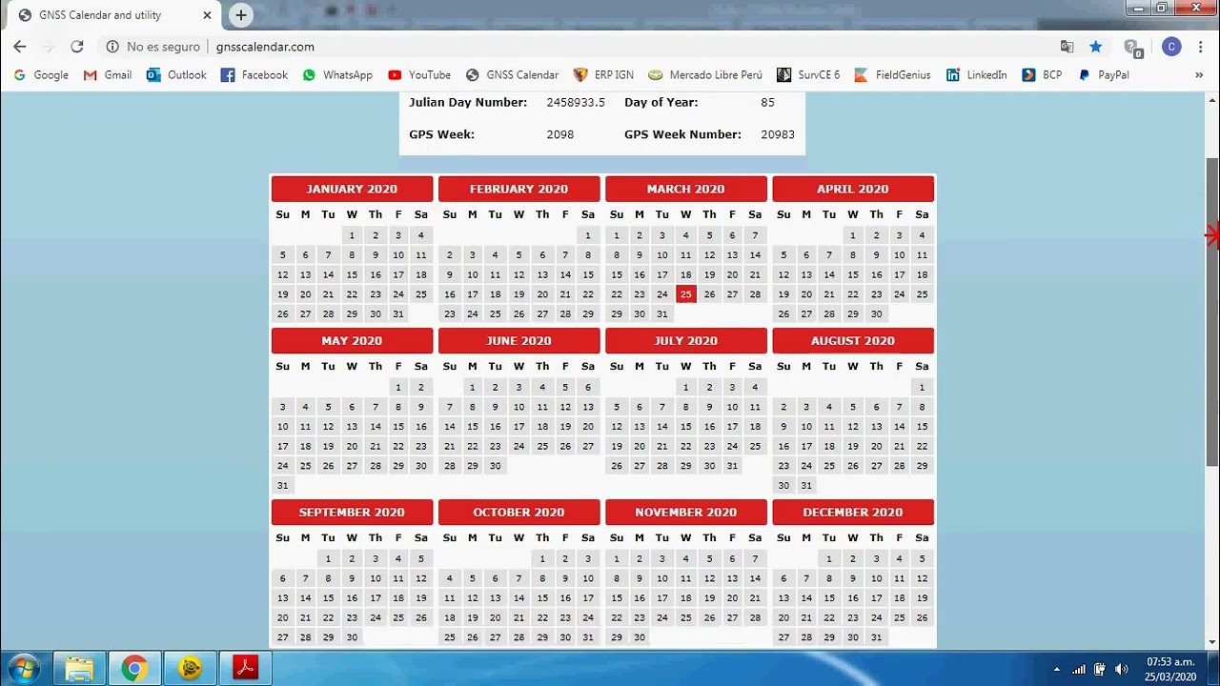The height and width of the screenshot is (686, 1220).
Task: Click the vertical page scrollbar thumb
Action: pos(1212,313)
